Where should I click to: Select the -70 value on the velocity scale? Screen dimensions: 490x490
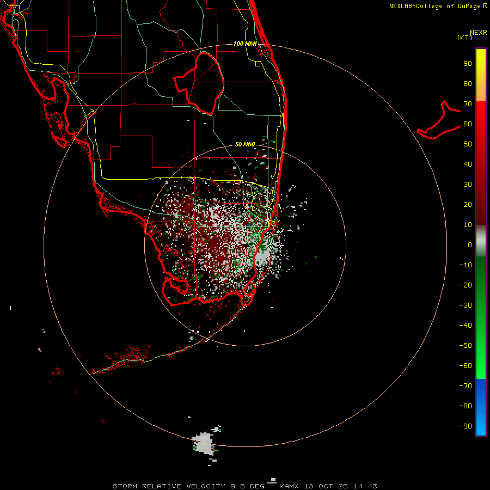(465, 385)
